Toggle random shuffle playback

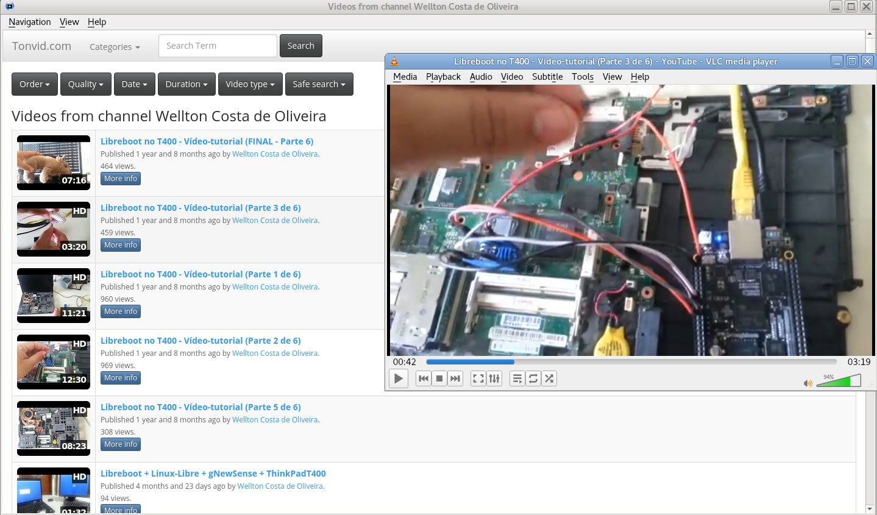tap(549, 378)
